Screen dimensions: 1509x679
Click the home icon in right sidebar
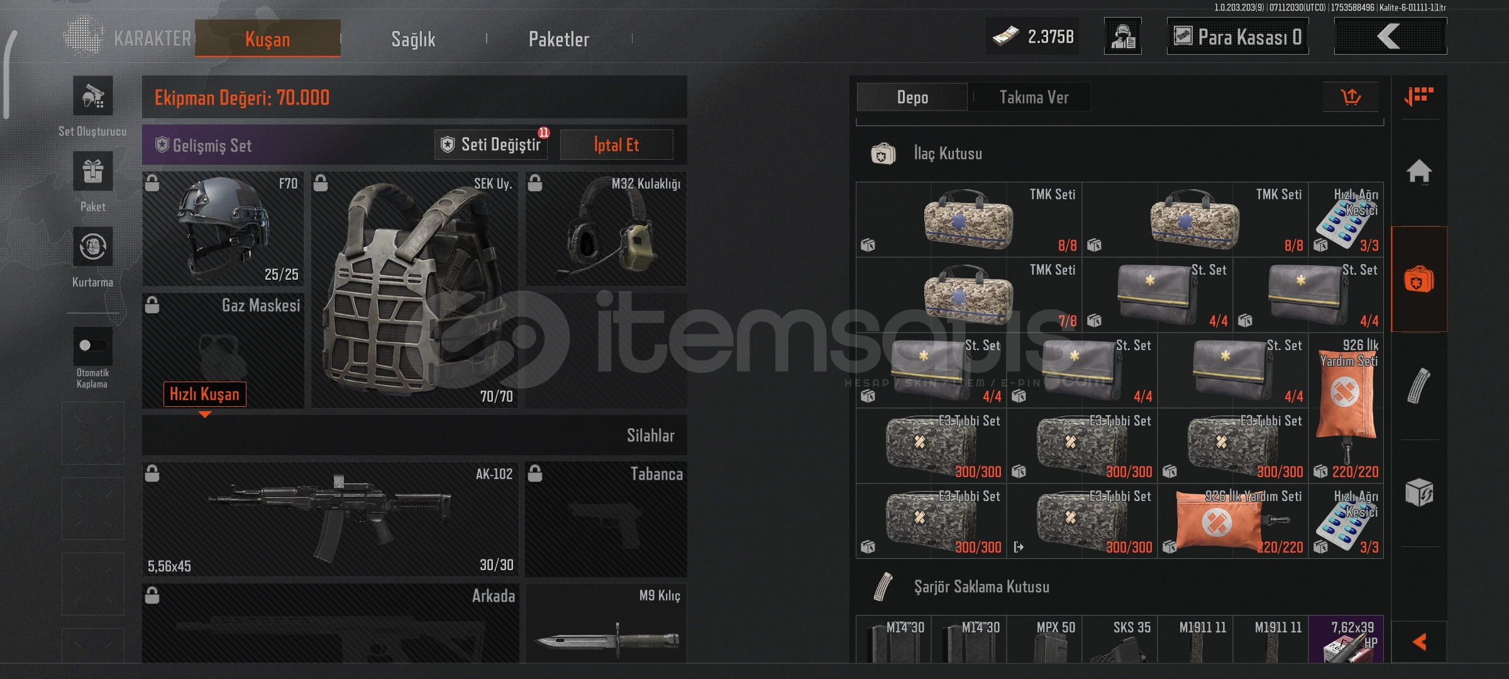(x=1419, y=171)
